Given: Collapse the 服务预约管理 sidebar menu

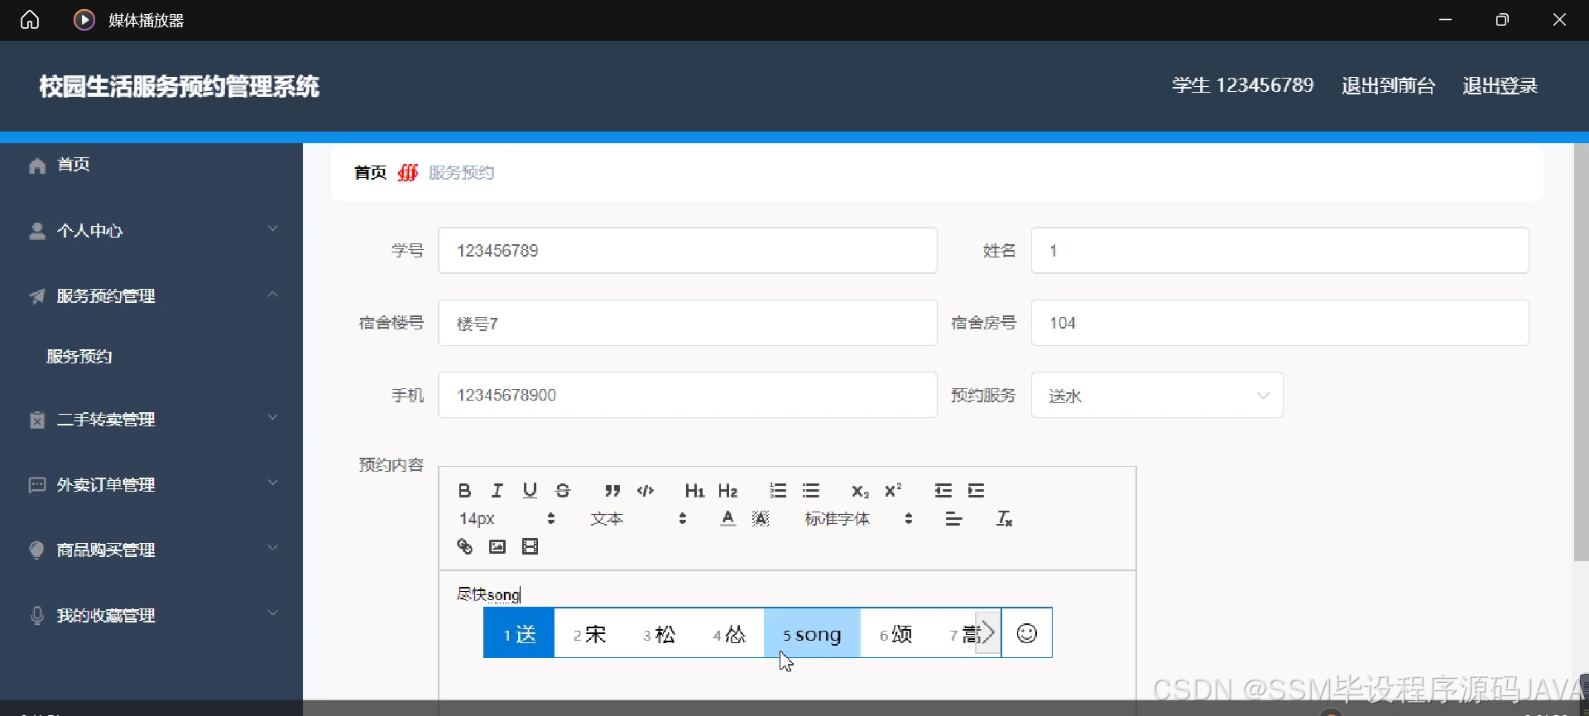Looking at the screenshot, I should [x=151, y=296].
